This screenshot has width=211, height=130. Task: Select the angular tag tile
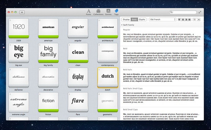78,28
